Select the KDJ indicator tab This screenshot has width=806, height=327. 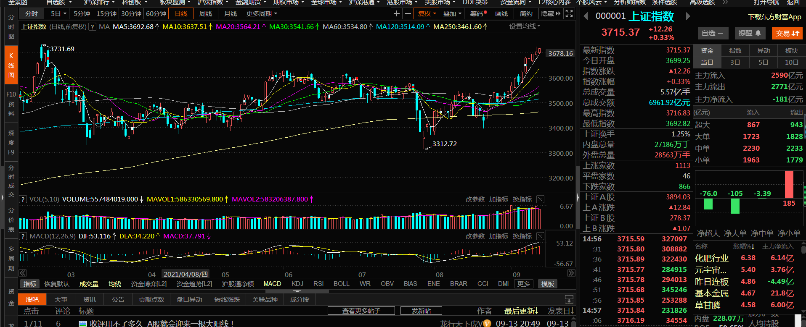tap(297, 284)
